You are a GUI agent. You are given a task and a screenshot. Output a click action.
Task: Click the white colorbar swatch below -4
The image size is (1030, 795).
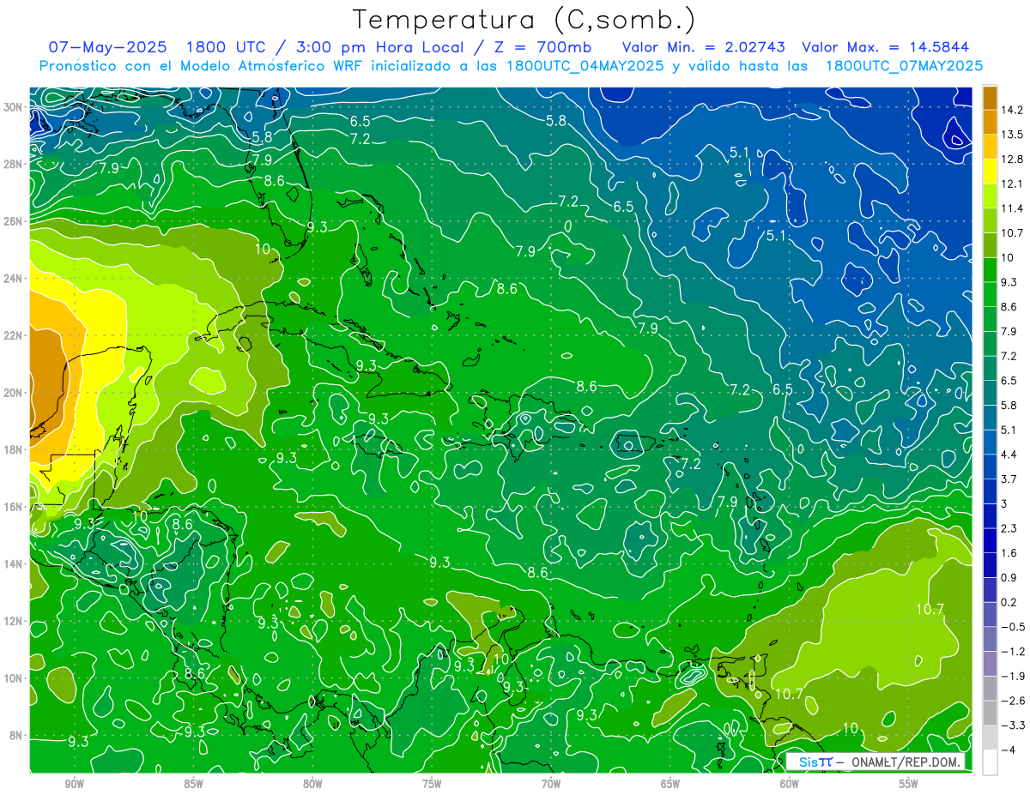point(990,762)
